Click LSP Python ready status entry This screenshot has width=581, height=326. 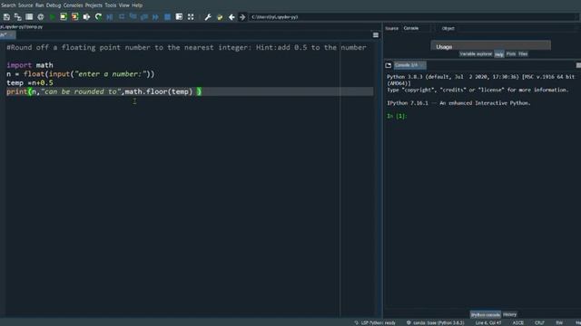[x=375, y=323]
